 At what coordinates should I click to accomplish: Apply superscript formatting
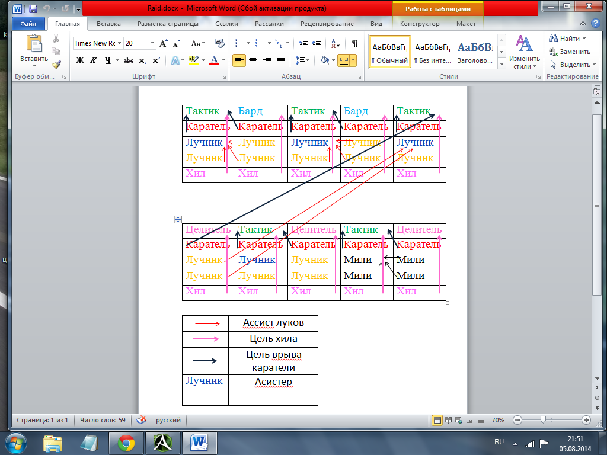pos(156,60)
